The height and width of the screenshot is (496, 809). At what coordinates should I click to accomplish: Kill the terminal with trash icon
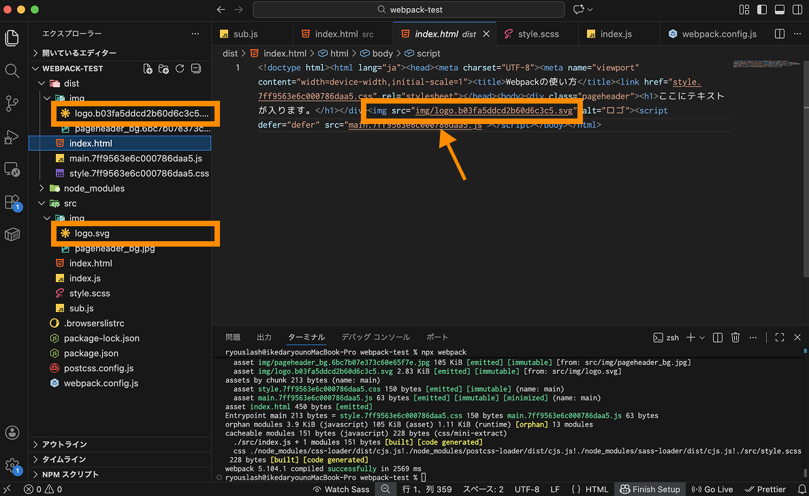735,337
